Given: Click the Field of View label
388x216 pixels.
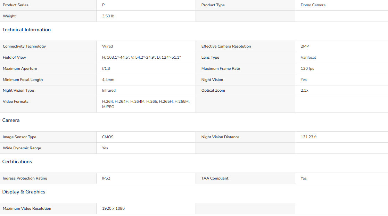Looking at the screenshot, I should [x=14, y=58].
